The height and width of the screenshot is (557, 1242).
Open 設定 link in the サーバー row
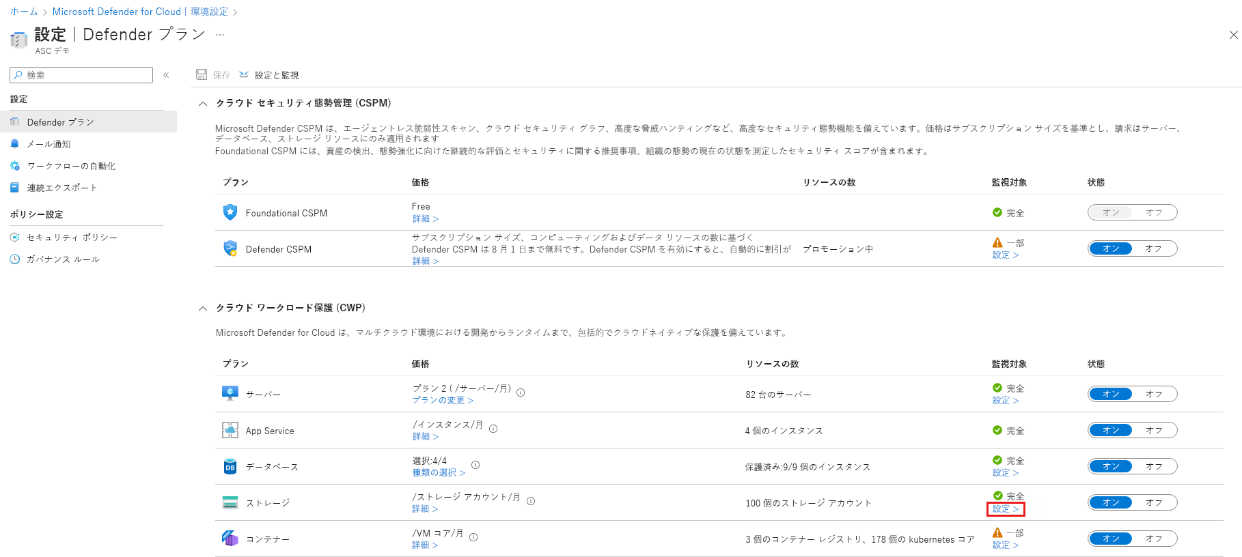[1005, 400]
